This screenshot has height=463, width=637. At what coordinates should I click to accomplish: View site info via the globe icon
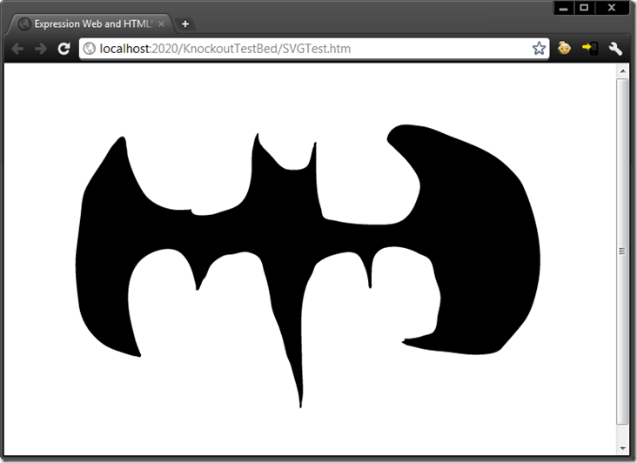[89, 49]
